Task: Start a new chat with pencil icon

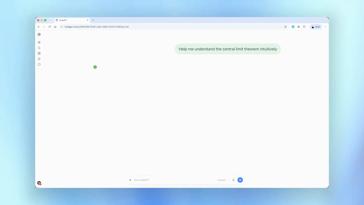Action: (39, 42)
